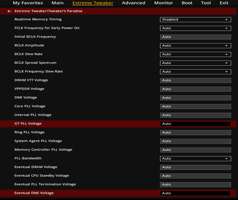Expand the BCLK Frequency Slew Rate dropdown

[195, 71]
